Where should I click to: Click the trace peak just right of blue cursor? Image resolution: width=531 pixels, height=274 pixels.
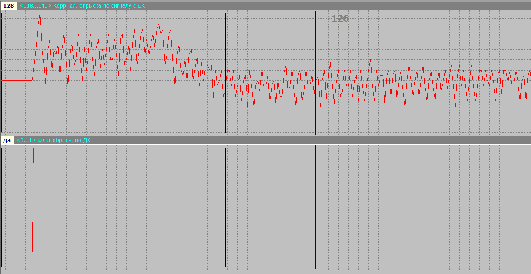(x=330, y=61)
